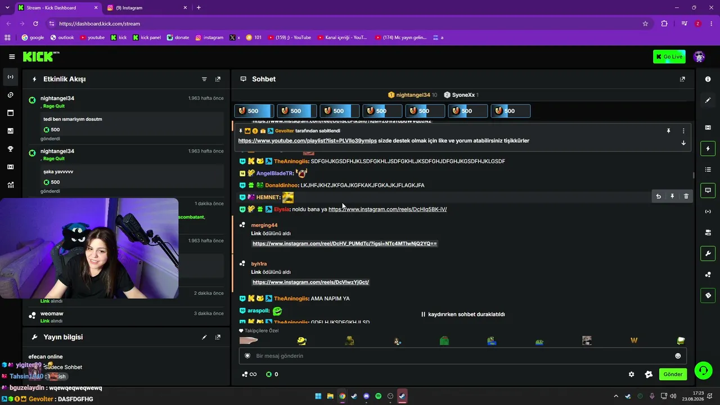Viewport: 720px width, 405px height.
Task: Open chat settings gear icon
Action: coord(631,375)
